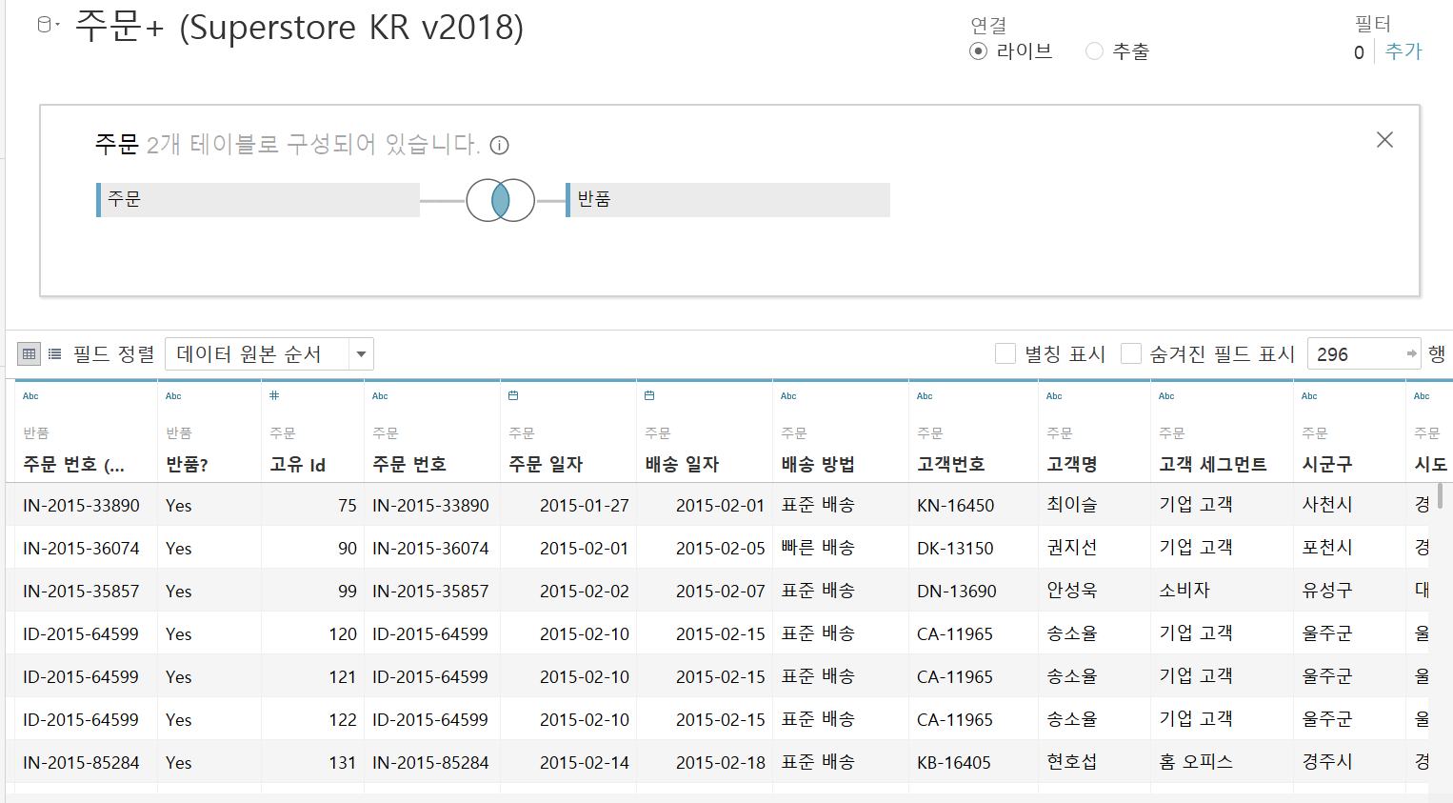Select the 추출 connection option
This screenshot has height=803, width=1453.
[1094, 51]
